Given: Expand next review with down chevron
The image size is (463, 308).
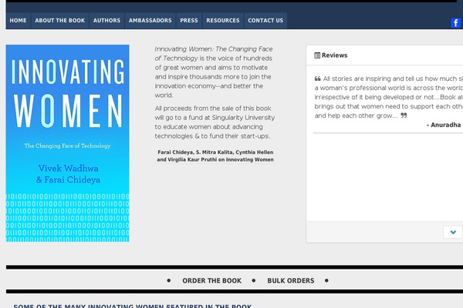Looking at the screenshot, I should 453,233.
